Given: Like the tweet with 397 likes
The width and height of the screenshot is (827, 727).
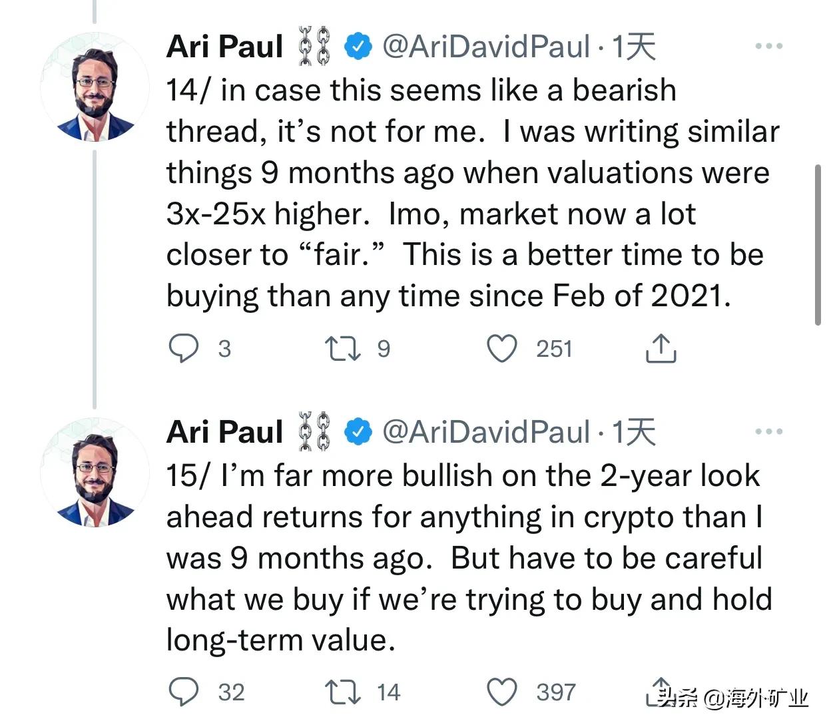Looking at the screenshot, I should 502,692.
